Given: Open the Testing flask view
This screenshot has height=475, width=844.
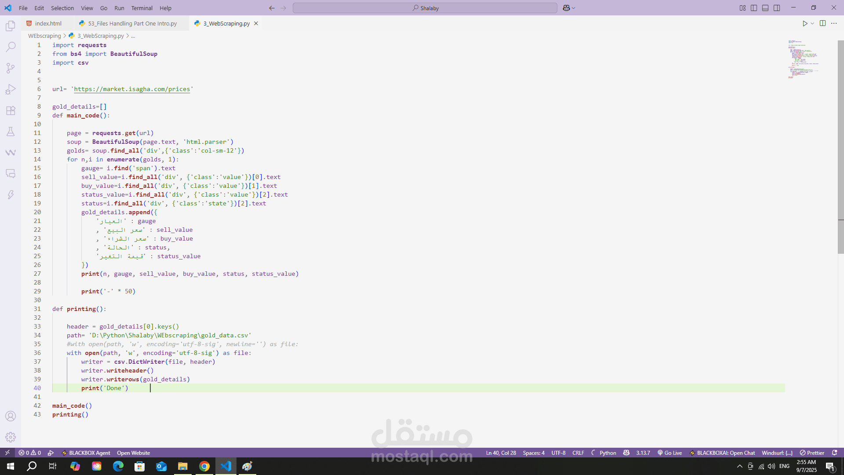Looking at the screenshot, I should (x=11, y=132).
